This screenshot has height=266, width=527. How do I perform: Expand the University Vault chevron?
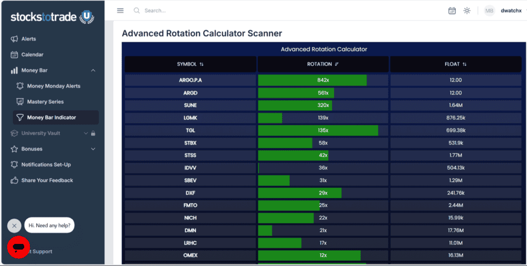(86, 133)
